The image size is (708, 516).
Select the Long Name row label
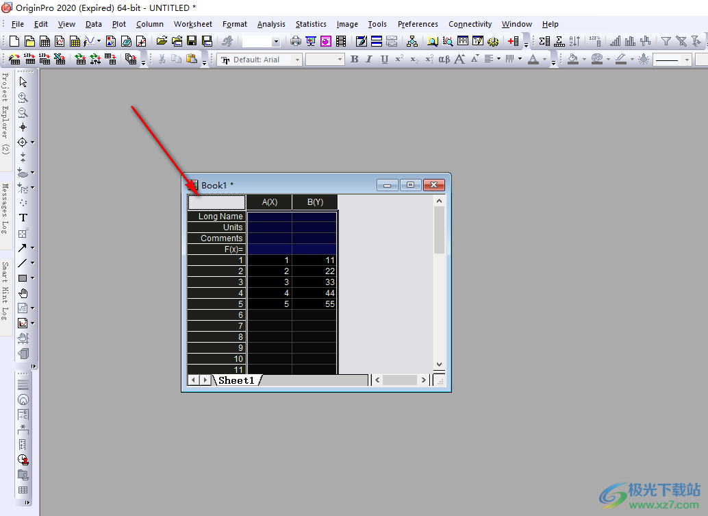(217, 217)
